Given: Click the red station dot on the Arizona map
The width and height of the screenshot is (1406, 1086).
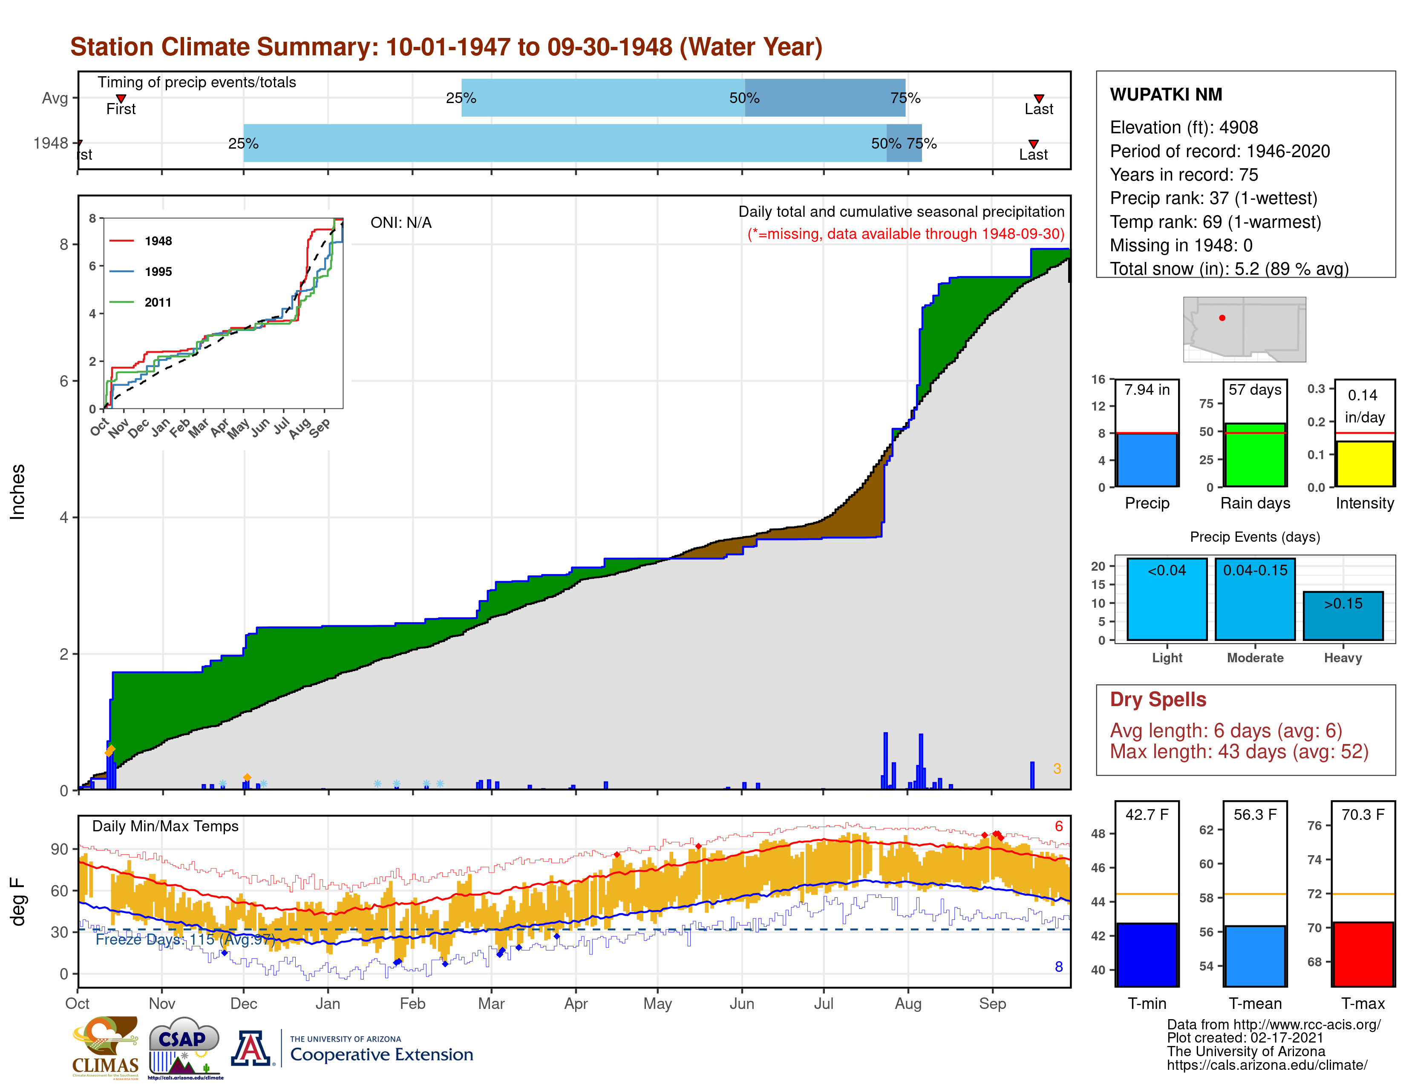Looking at the screenshot, I should [x=1222, y=318].
